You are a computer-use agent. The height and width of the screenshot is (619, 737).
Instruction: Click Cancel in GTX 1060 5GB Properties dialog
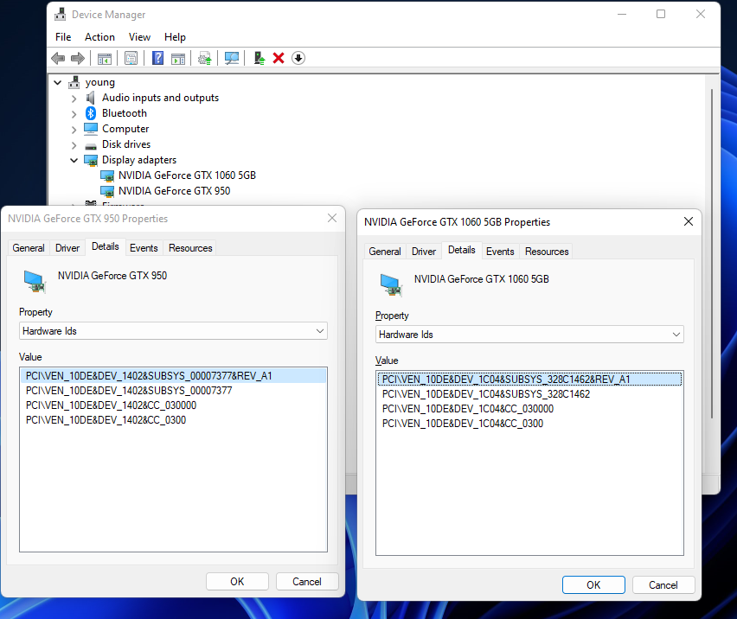(x=663, y=584)
